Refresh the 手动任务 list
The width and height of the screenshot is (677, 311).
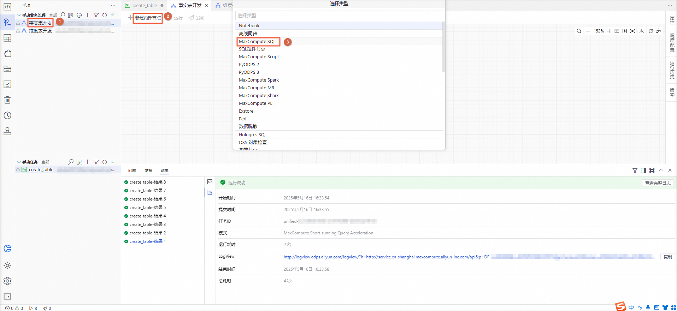[105, 162]
